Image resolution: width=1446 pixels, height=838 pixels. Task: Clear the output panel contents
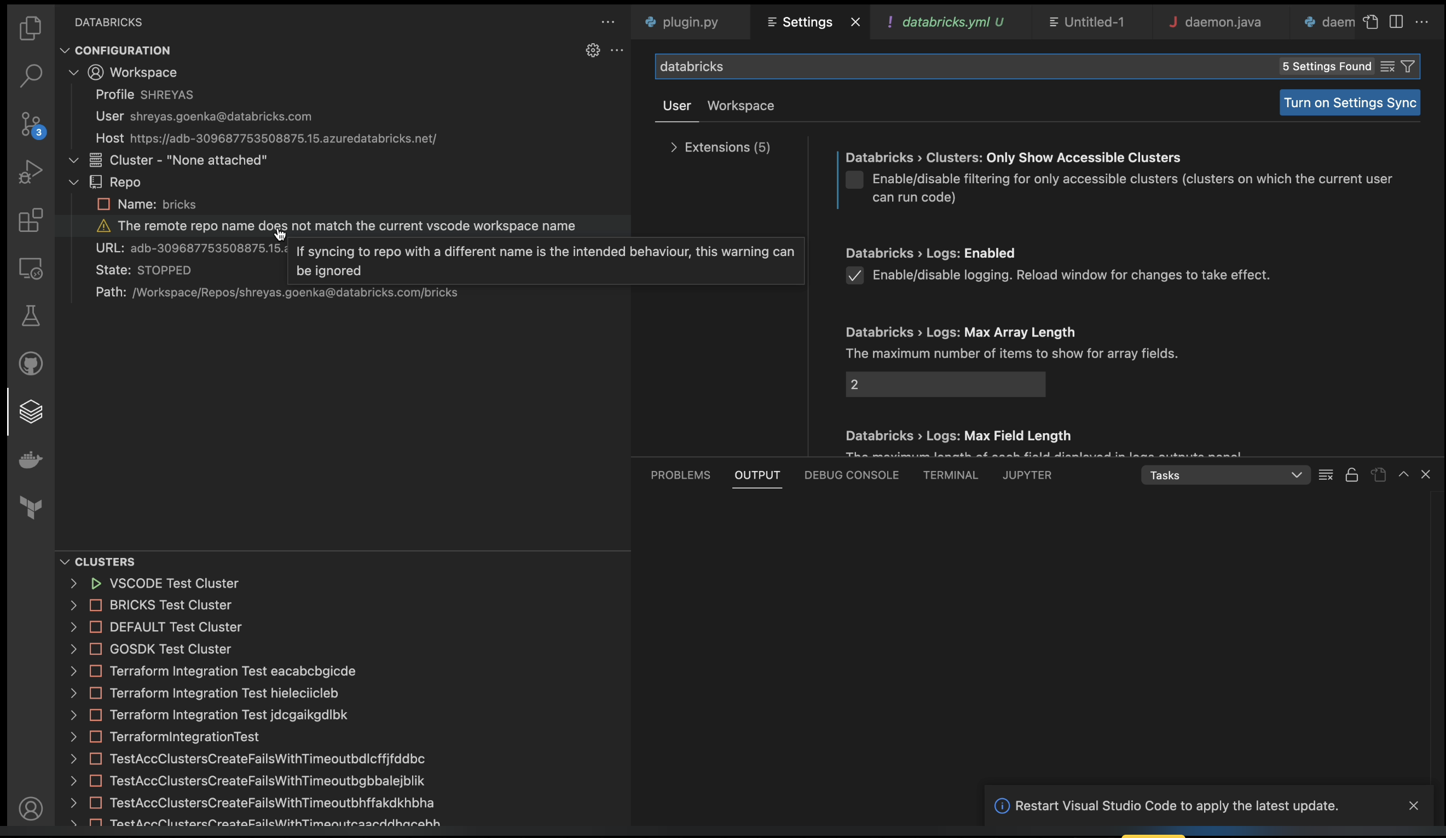pyautogui.click(x=1326, y=475)
